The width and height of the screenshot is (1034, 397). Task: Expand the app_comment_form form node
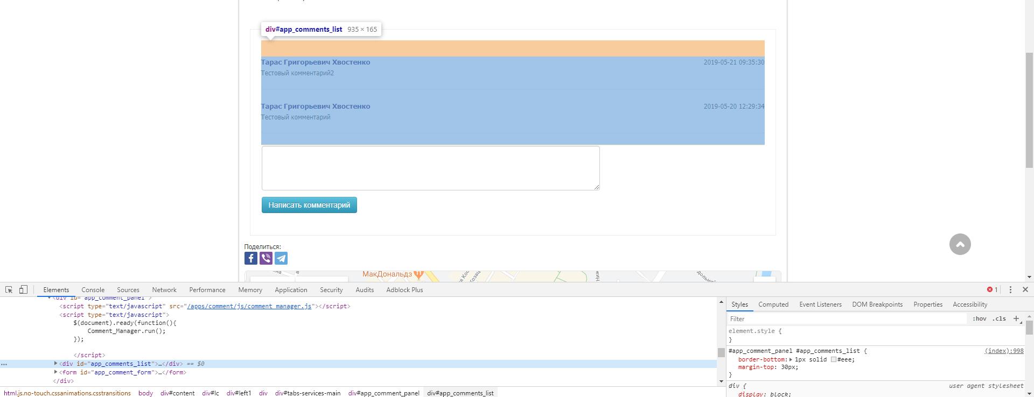(x=56, y=372)
